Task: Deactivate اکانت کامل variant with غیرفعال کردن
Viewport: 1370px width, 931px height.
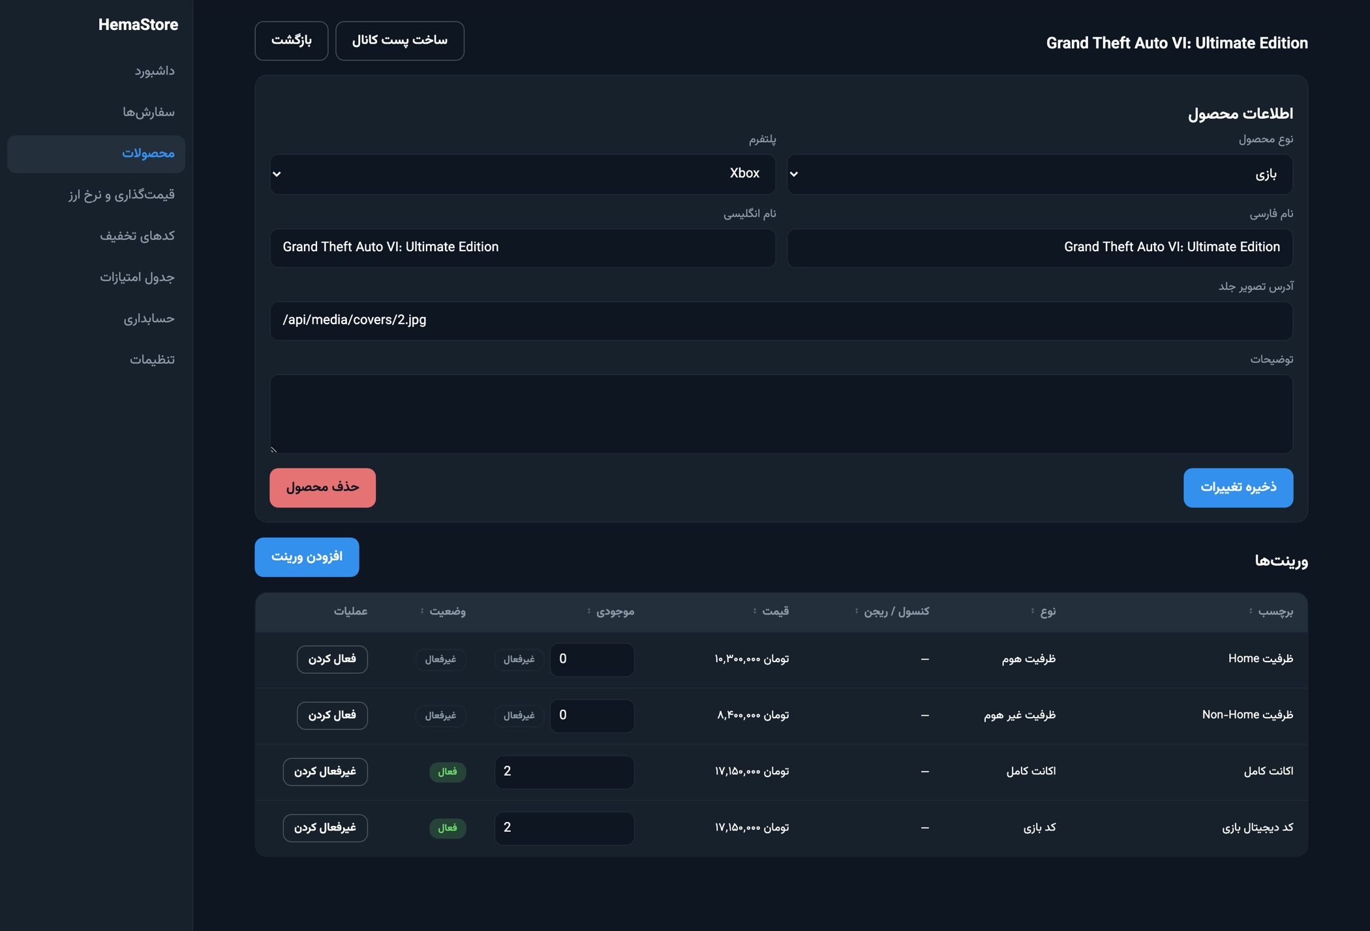Action: pyautogui.click(x=325, y=771)
